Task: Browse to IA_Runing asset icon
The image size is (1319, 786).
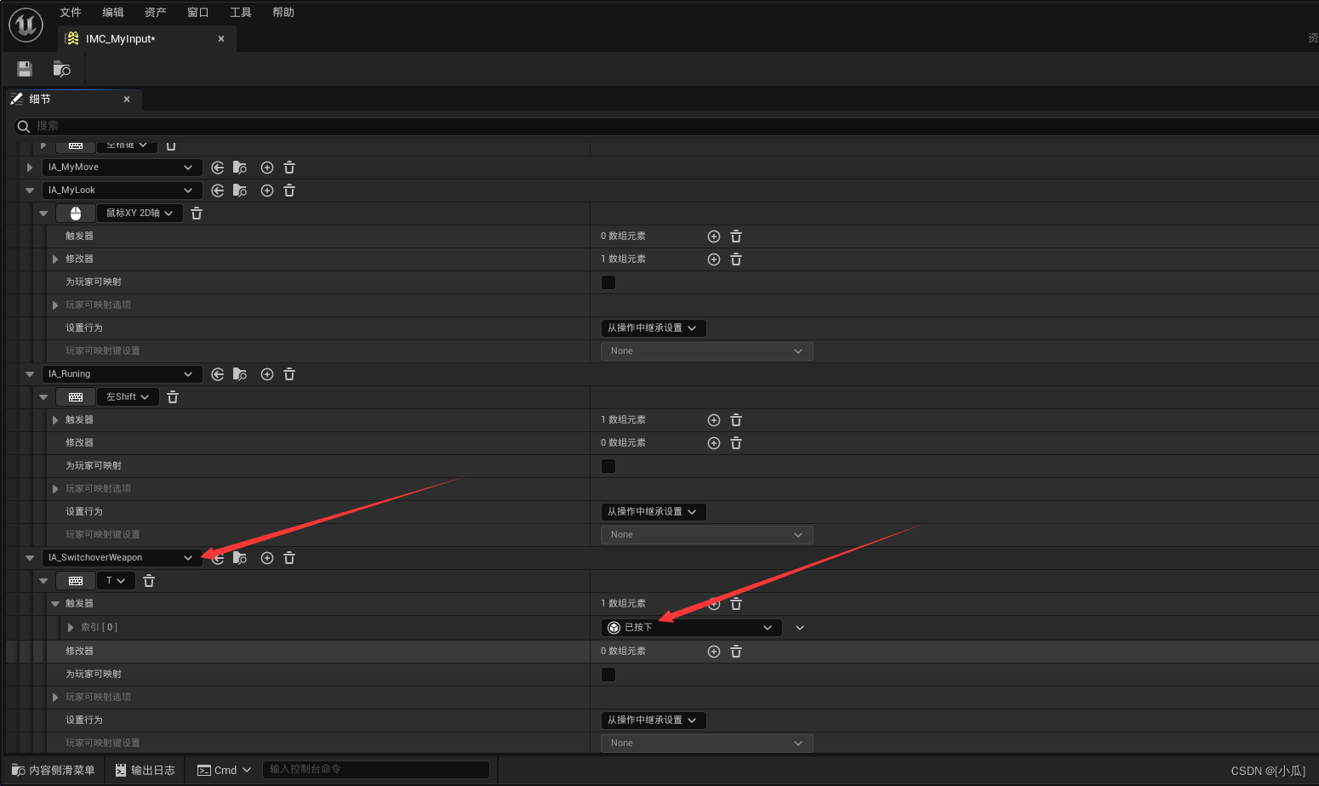Action: coord(240,374)
